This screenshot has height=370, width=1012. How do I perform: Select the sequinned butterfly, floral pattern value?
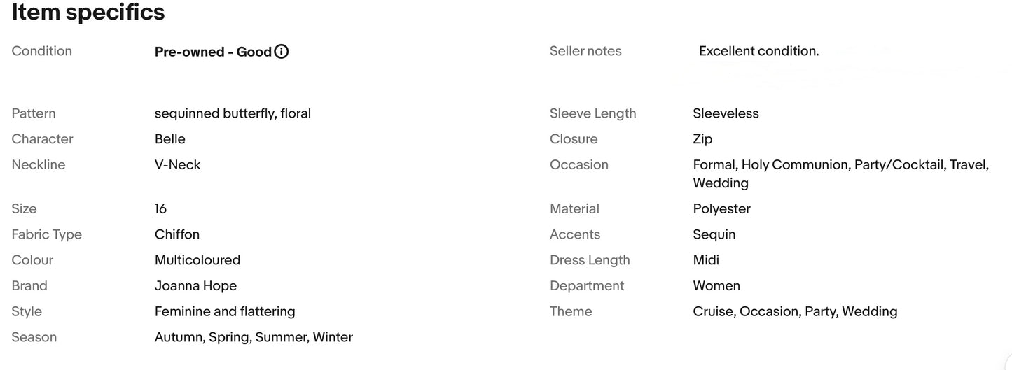[x=233, y=113]
